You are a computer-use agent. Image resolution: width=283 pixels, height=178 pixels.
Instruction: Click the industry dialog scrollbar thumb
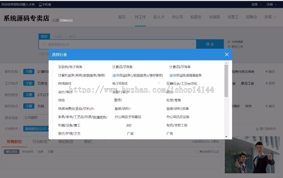pyautogui.click(x=226, y=81)
